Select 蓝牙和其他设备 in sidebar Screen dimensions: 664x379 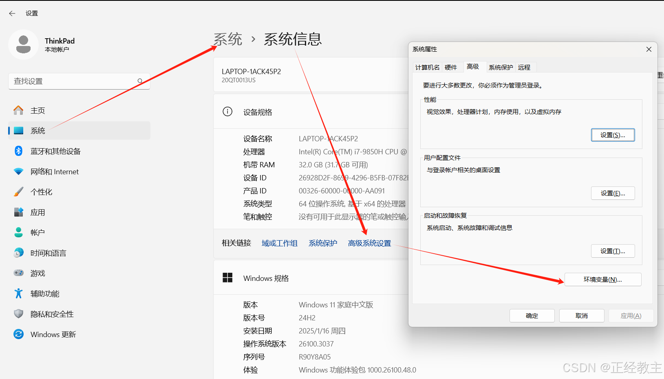point(79,151)
